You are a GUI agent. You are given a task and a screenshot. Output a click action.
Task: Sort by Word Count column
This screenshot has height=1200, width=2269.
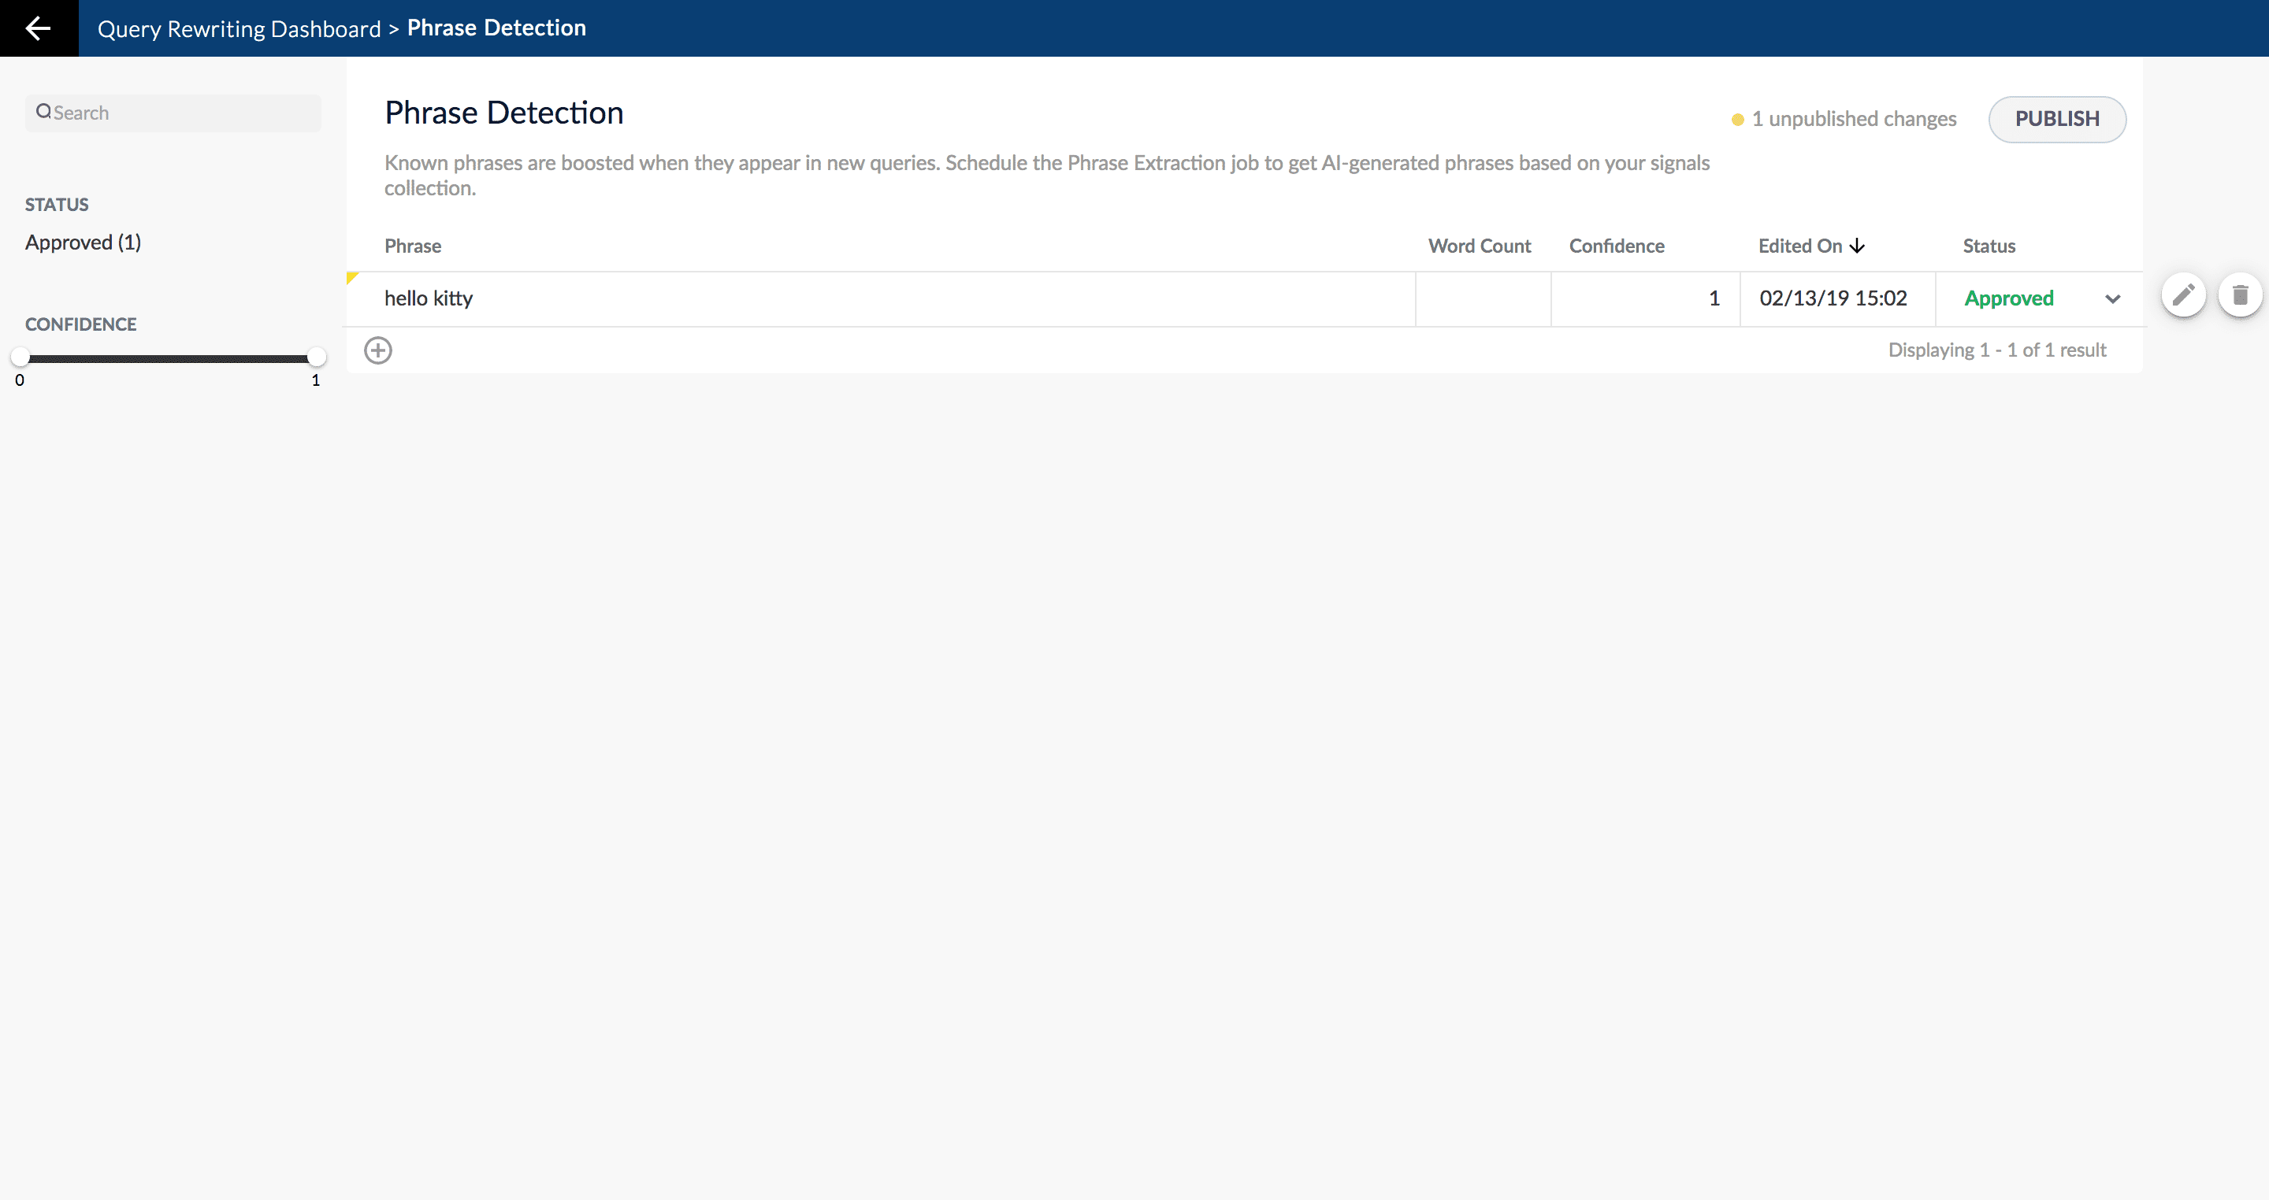click(x=1479, y=246)
